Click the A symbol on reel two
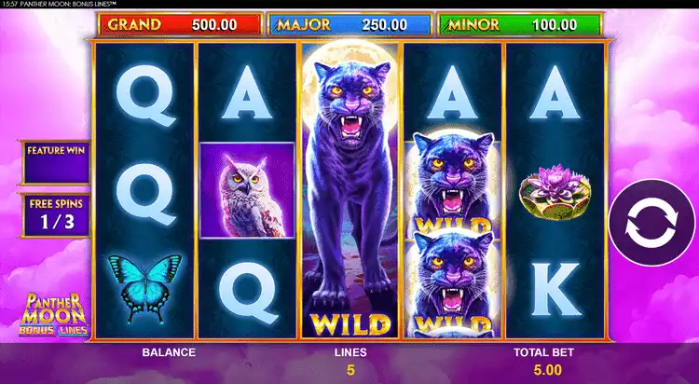 (x=247, y=93)
